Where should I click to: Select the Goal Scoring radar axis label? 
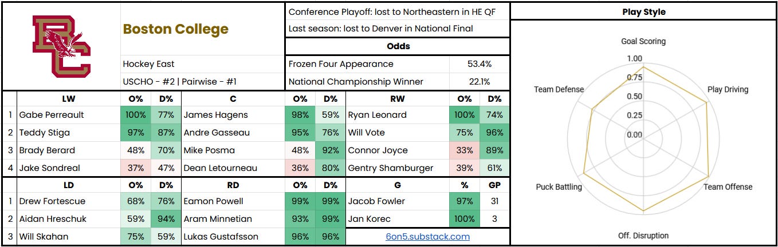[x=643, y=41]
